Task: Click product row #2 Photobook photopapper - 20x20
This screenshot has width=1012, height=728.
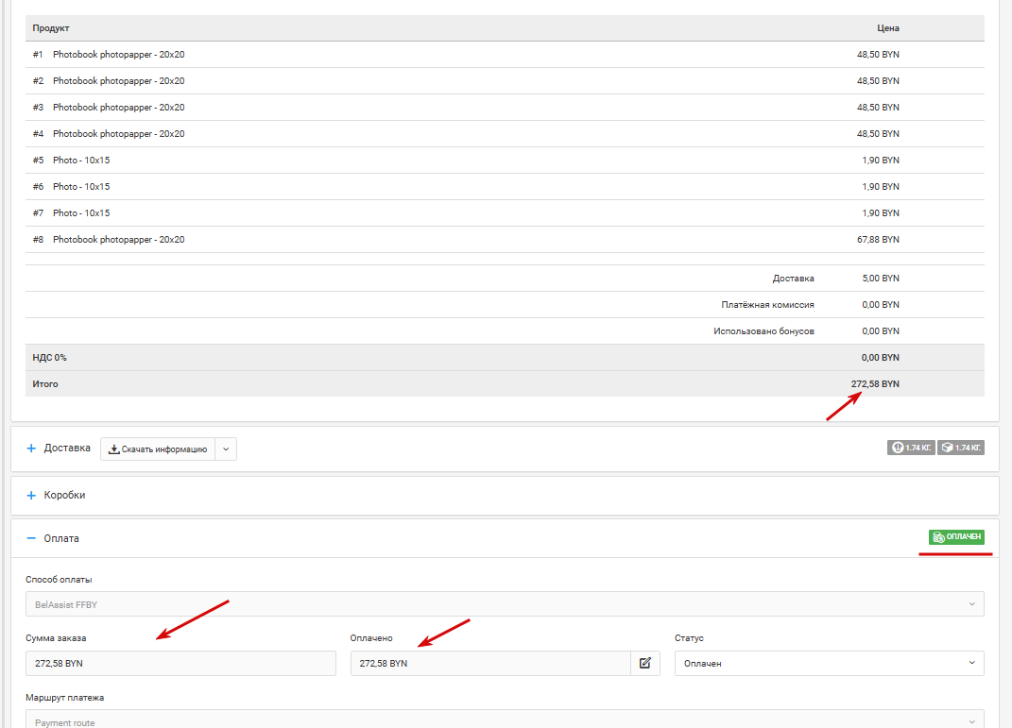Action: pyautogui.click(x=505, y=81)
